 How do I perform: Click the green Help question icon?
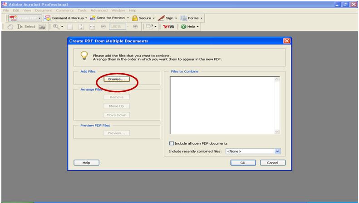click(183, 27)
